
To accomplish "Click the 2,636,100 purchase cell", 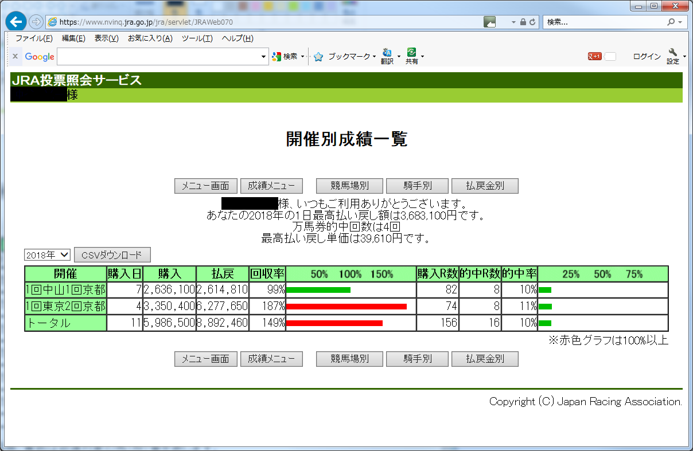I will [169, 290].
